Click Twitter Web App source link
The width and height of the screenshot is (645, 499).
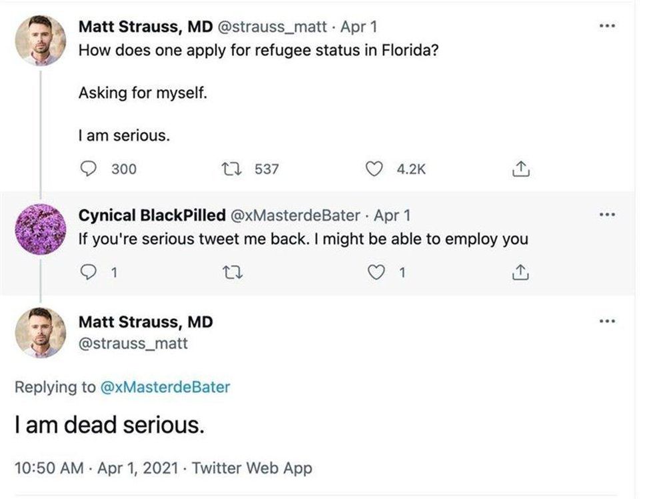point(251,468)
